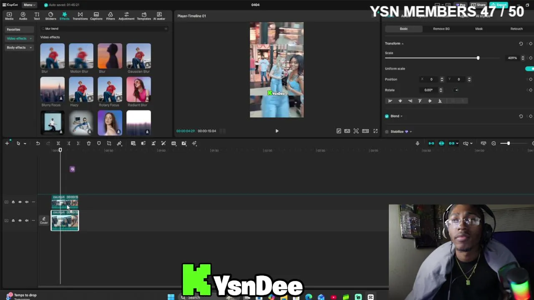Mute the upper video track
Viewport: 534px width, 300px height.
click(27, 202)
